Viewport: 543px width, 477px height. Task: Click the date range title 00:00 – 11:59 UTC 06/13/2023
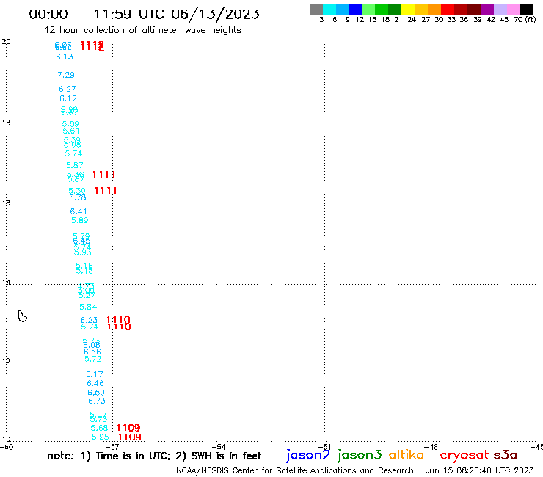point(144,14)
